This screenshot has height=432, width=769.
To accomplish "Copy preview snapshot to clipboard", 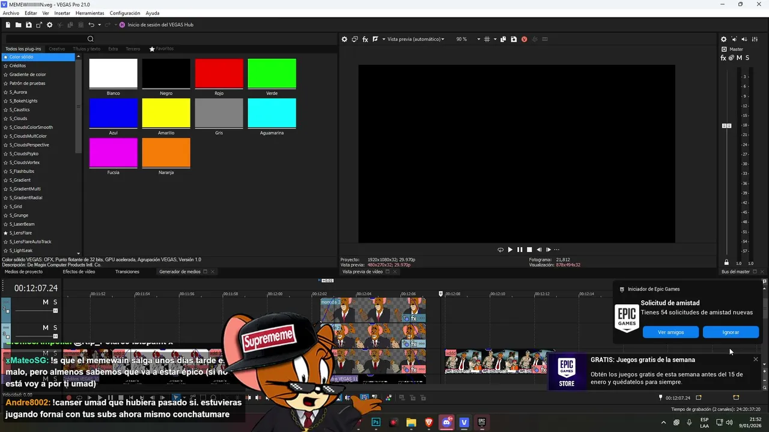I will point(503,39).
